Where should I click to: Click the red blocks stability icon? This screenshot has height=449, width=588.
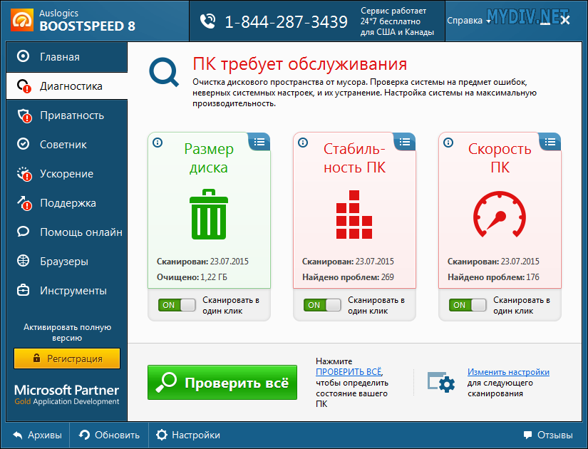click(354, 215)
